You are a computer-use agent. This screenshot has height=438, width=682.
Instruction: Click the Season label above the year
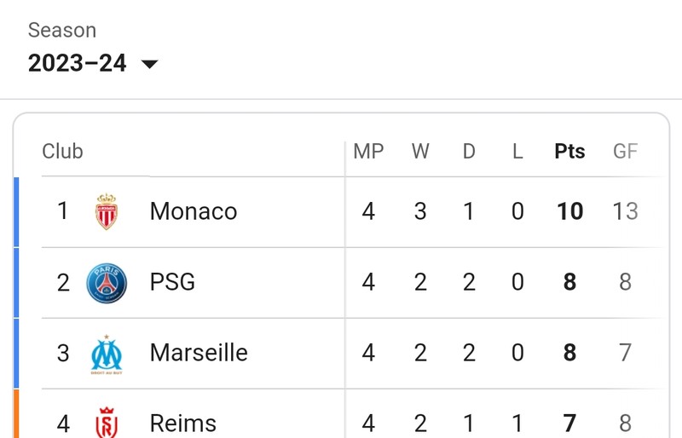(62, 31)
